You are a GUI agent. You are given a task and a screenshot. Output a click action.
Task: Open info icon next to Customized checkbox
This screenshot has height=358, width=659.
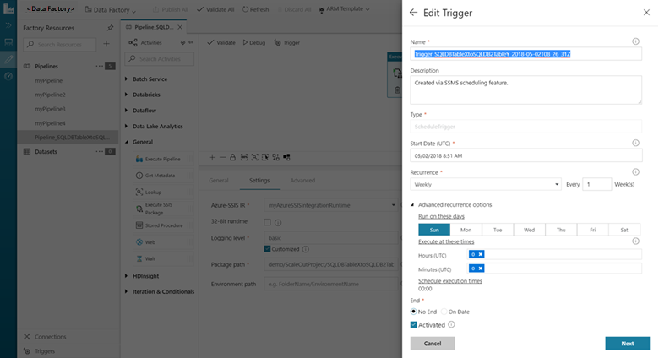(306, 249)
